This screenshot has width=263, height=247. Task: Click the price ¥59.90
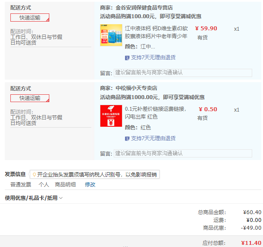pyautogui.click(x=206, y=29)
